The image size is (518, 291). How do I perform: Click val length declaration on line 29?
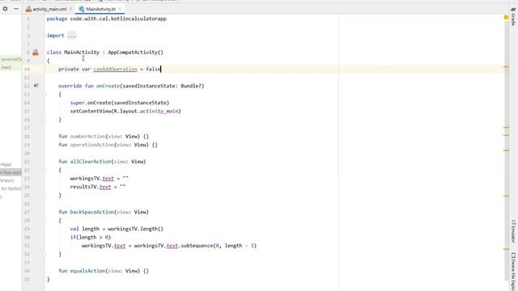(117, 229)
